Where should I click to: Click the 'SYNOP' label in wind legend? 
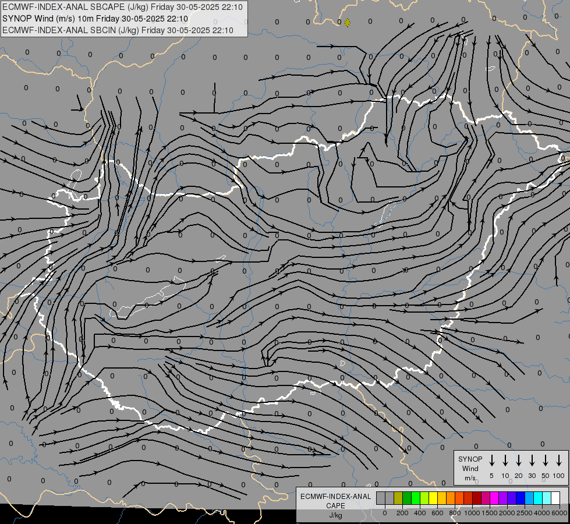pos(470,459)
